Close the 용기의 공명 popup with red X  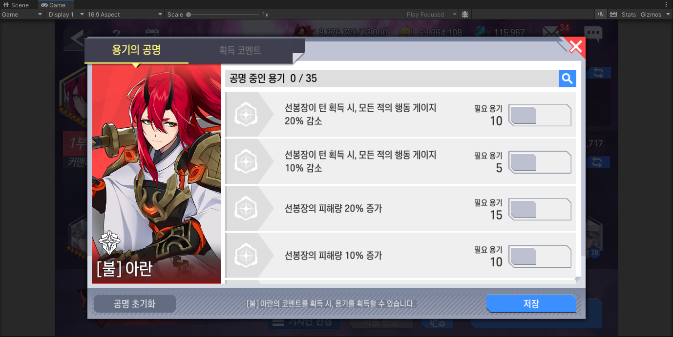(x=576, y=47)
